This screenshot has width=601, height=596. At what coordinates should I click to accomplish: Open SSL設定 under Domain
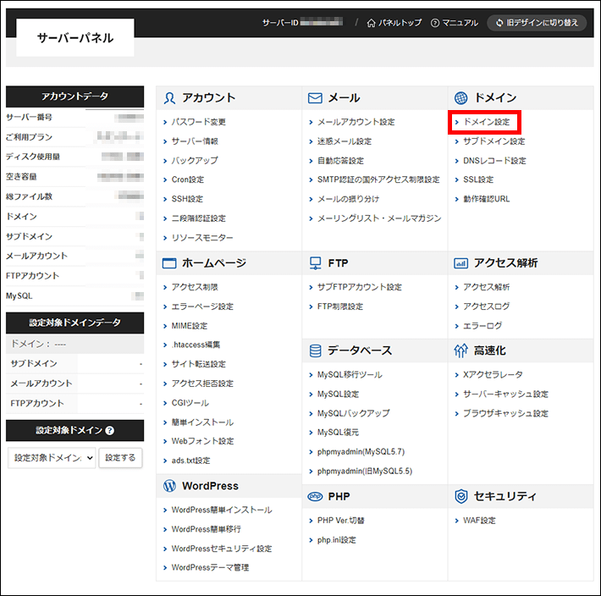[478, 179]
